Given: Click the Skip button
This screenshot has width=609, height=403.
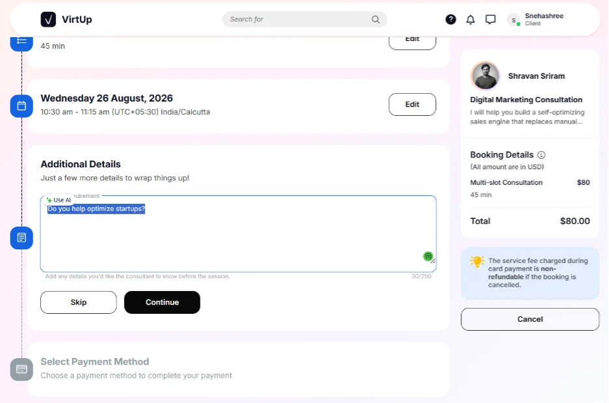Looking at the screenshot, I should 79,302.
